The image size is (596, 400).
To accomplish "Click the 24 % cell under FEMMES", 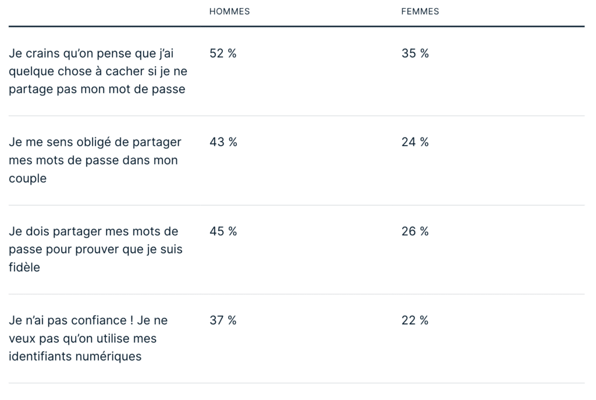I will (x=415, y=142).
